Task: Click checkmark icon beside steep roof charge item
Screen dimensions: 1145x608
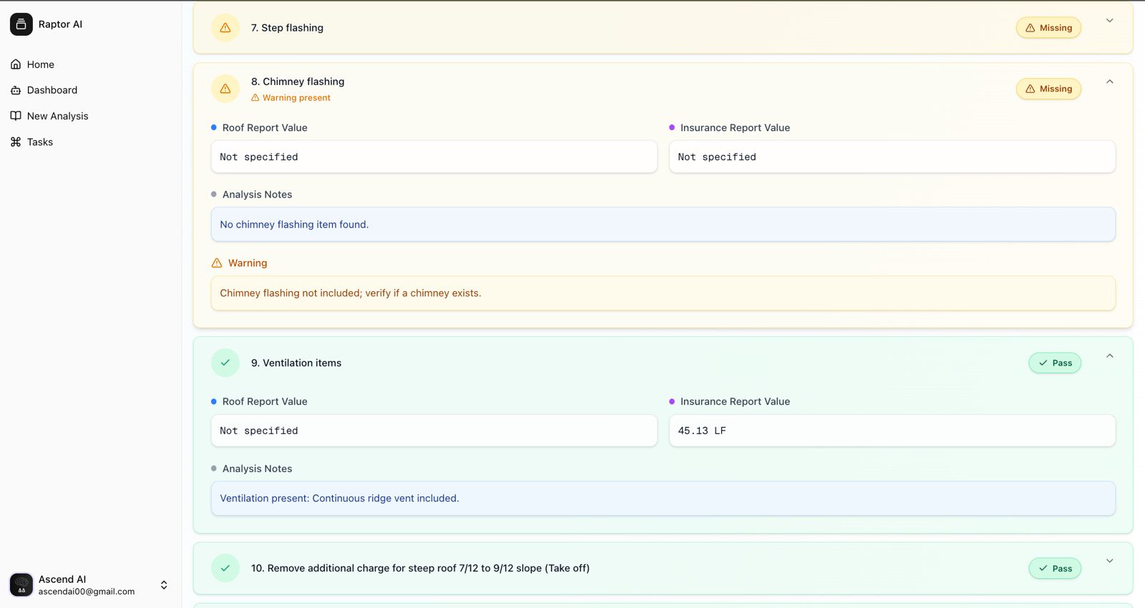Action: pyautogui.click(x=225, y=568)
